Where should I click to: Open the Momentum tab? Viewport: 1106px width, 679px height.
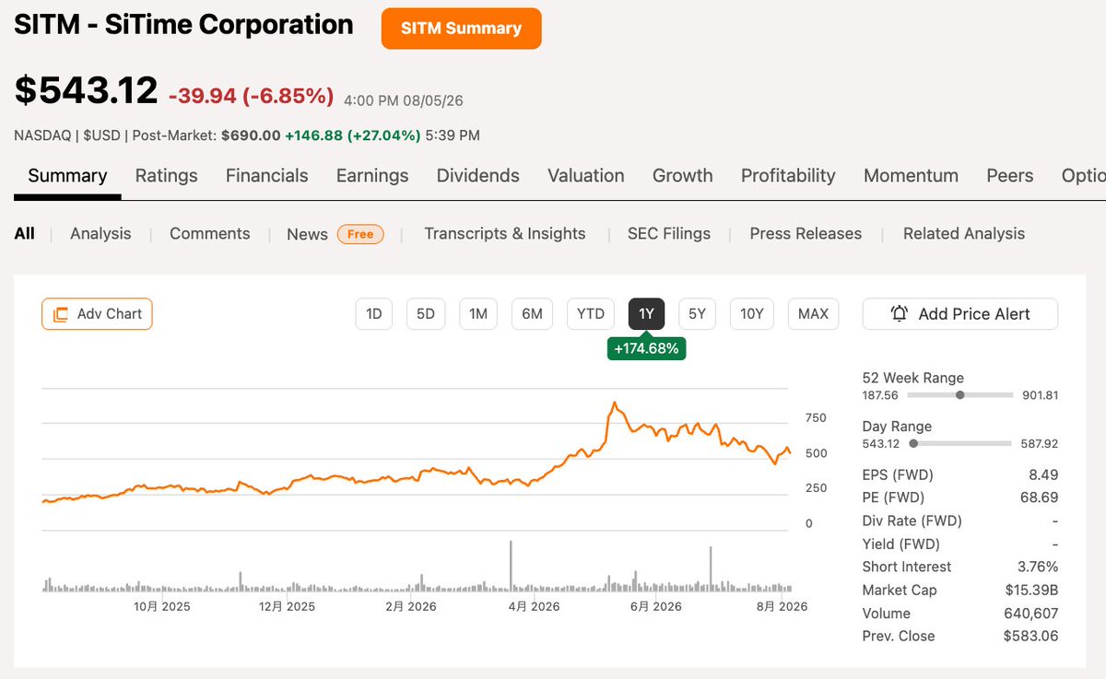point(911,176)
